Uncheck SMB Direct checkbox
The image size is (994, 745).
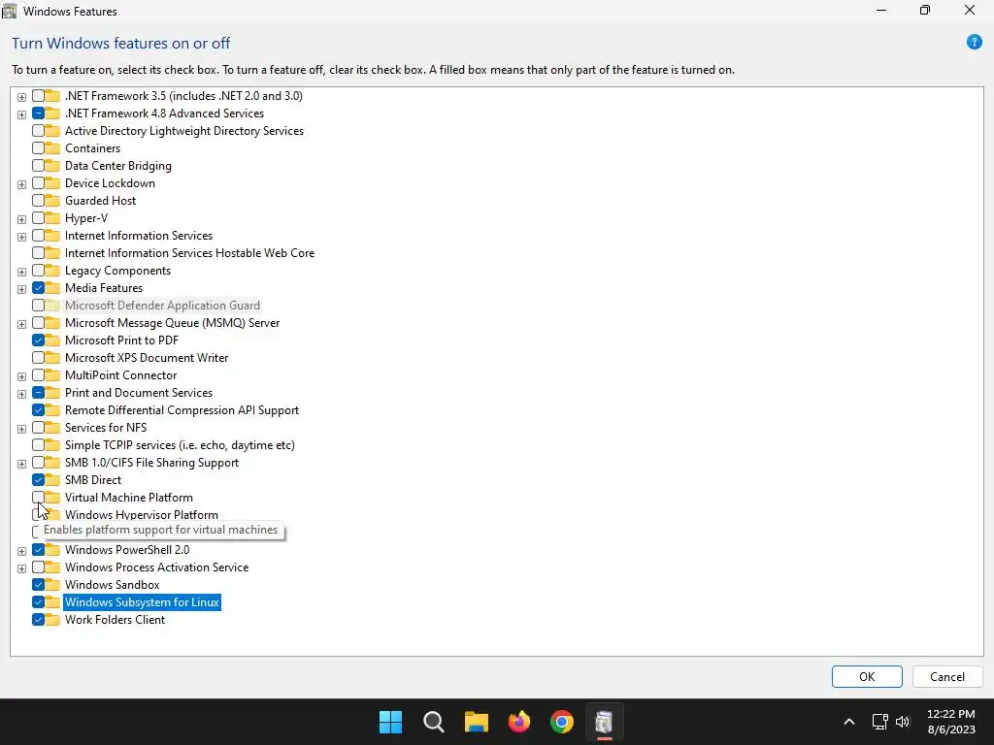pos(38,480)
